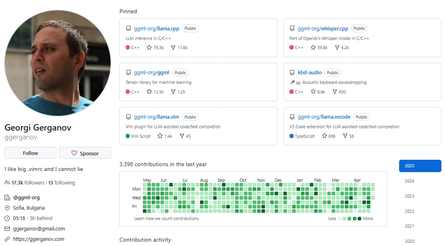Click the location pin icon
445x246 pixels.
tap(7, 208)
